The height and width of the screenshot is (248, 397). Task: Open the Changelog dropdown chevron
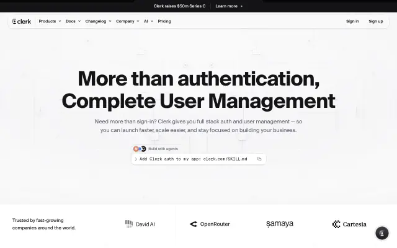coord(110,21)
